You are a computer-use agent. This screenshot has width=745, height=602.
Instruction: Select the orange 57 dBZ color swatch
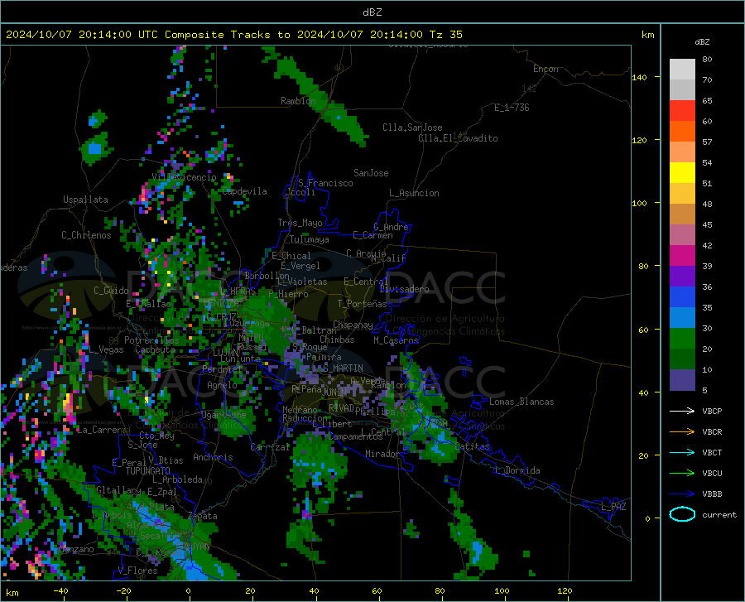tap(682, 132)
